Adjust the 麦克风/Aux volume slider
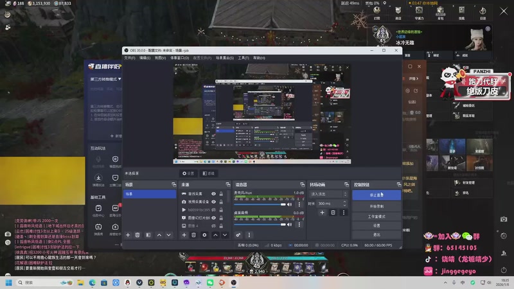The width and height of the screenshot is (514, 289). [260, 204]
